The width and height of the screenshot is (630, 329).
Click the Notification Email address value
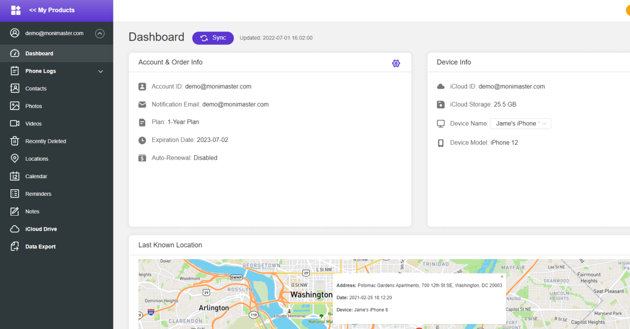tap(235, 105)
